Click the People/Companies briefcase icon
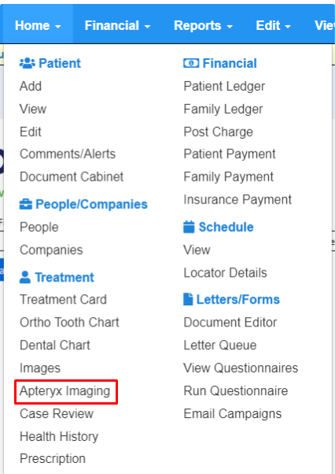Image resolution: width=335 pixels, height=474 pixels. pos(26,204)
